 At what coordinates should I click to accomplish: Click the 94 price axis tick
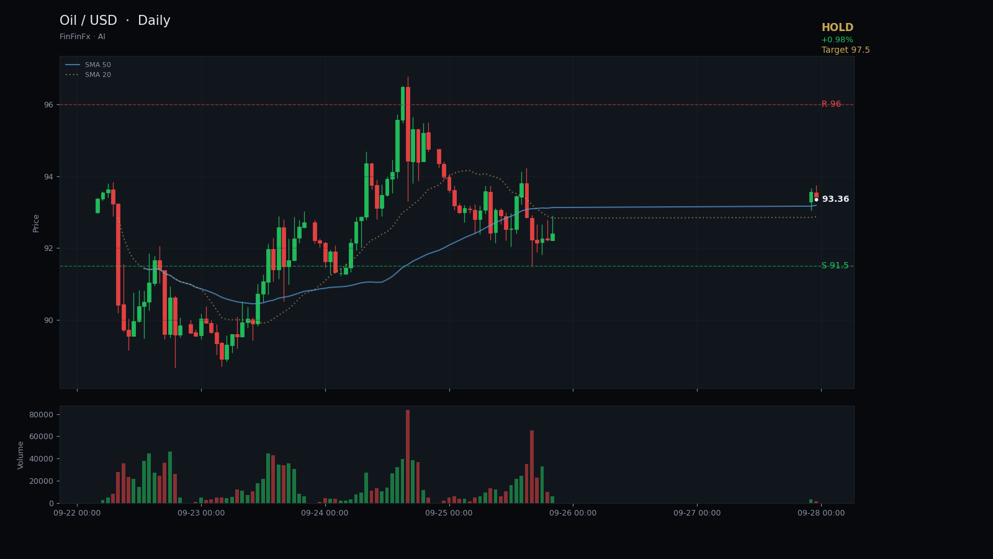tap(48, 177)
